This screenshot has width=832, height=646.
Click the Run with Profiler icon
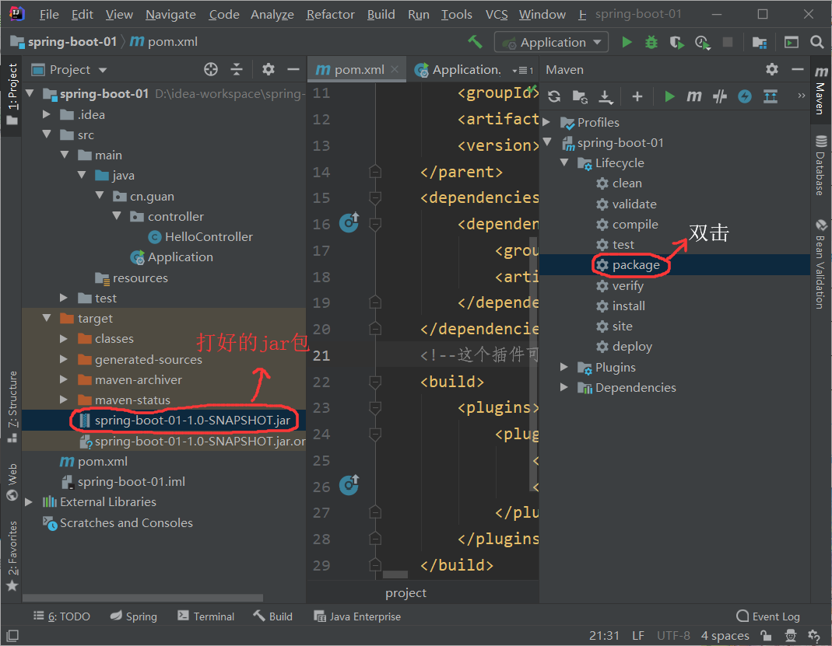point(703,42)
